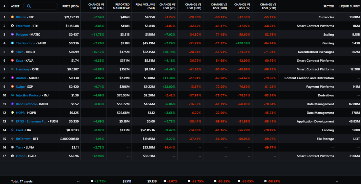
Task: Open the Harmony asset link
Action: (23, 69)
